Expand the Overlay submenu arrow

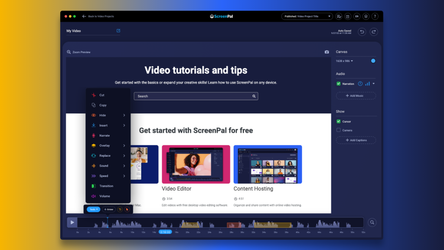click(124, 146)
